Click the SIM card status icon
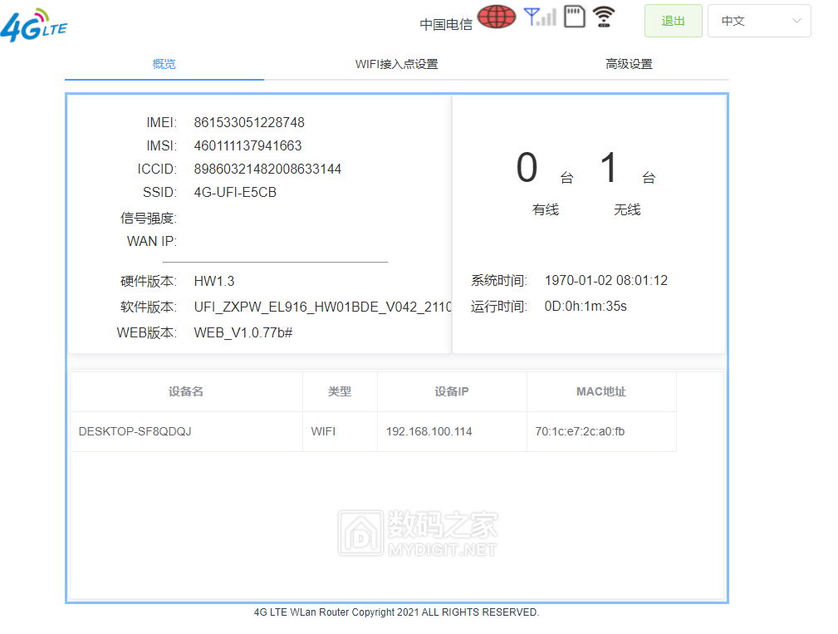 coord(575,17)
